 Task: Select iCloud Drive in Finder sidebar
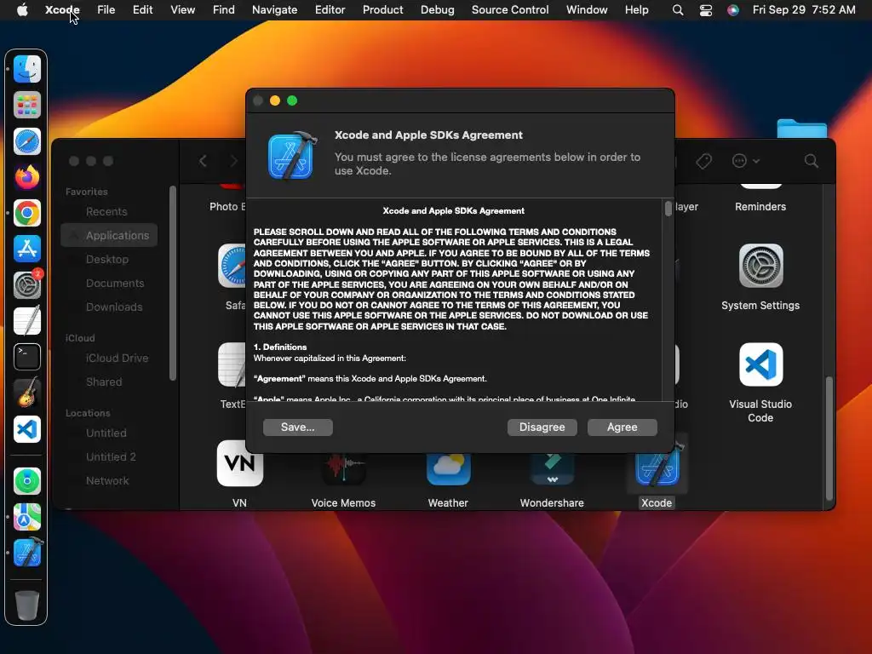click(117, 359)
